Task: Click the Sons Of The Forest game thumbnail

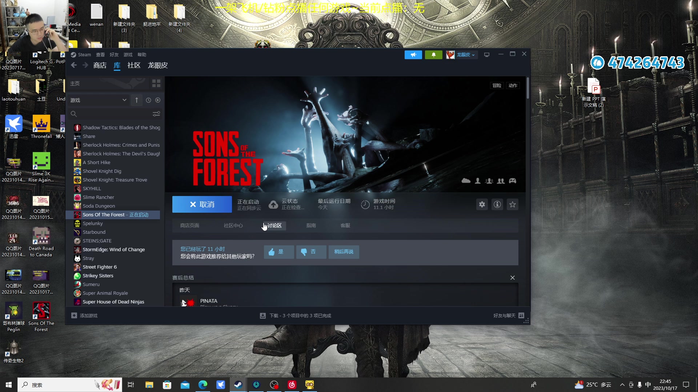Action: (41, 311)
